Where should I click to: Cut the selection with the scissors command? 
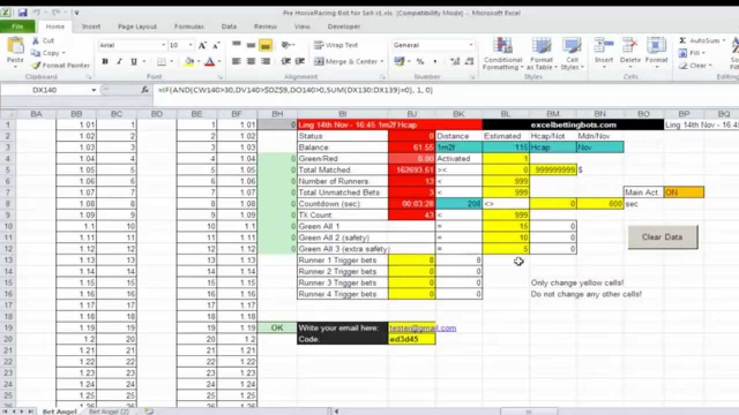(x=43, y=41)
